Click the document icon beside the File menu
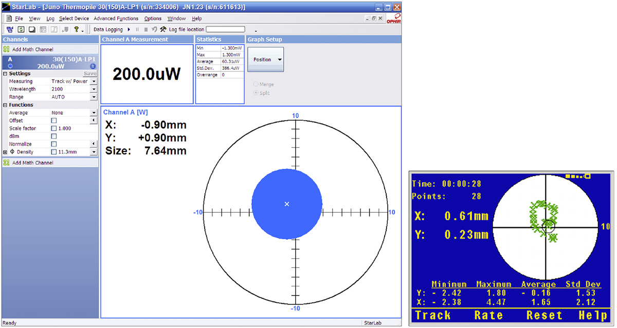This screenshot has height=328, width=617. tap(9, 18)
